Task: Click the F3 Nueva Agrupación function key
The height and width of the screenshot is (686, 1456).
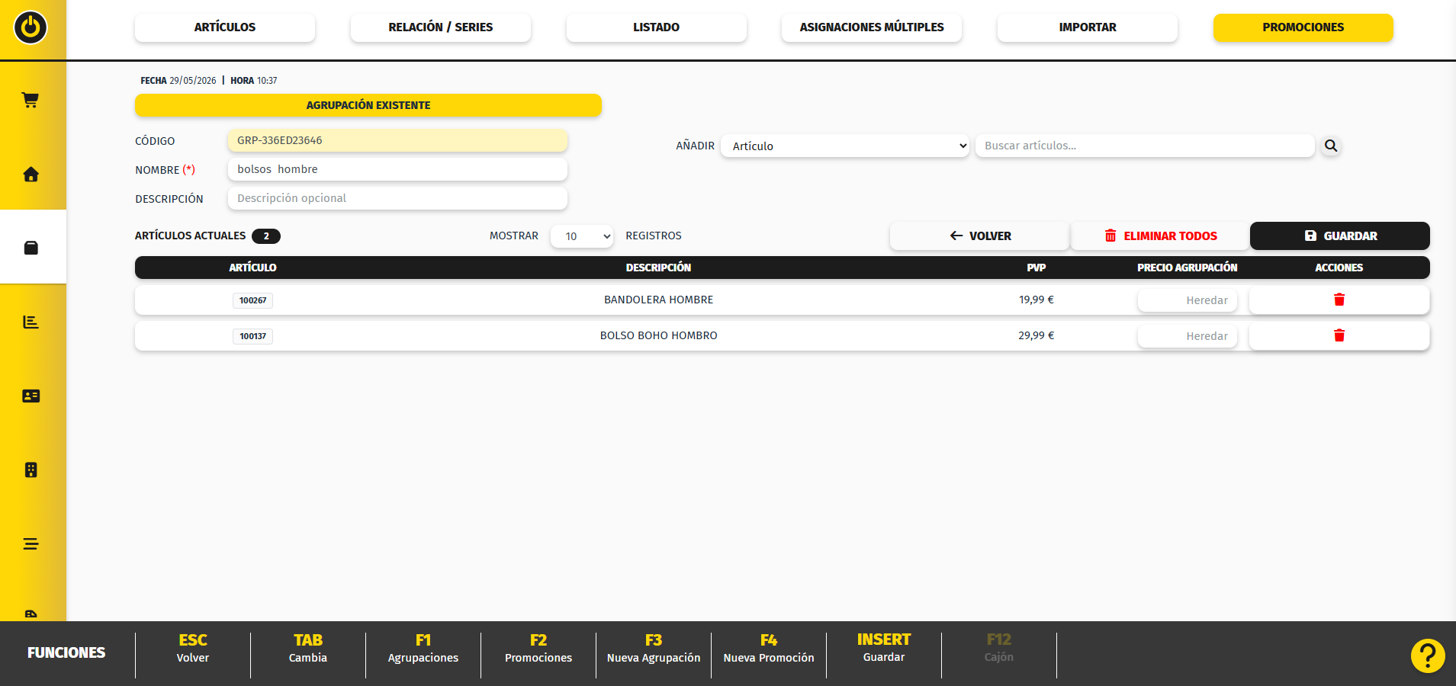Action: pos(654,649)
